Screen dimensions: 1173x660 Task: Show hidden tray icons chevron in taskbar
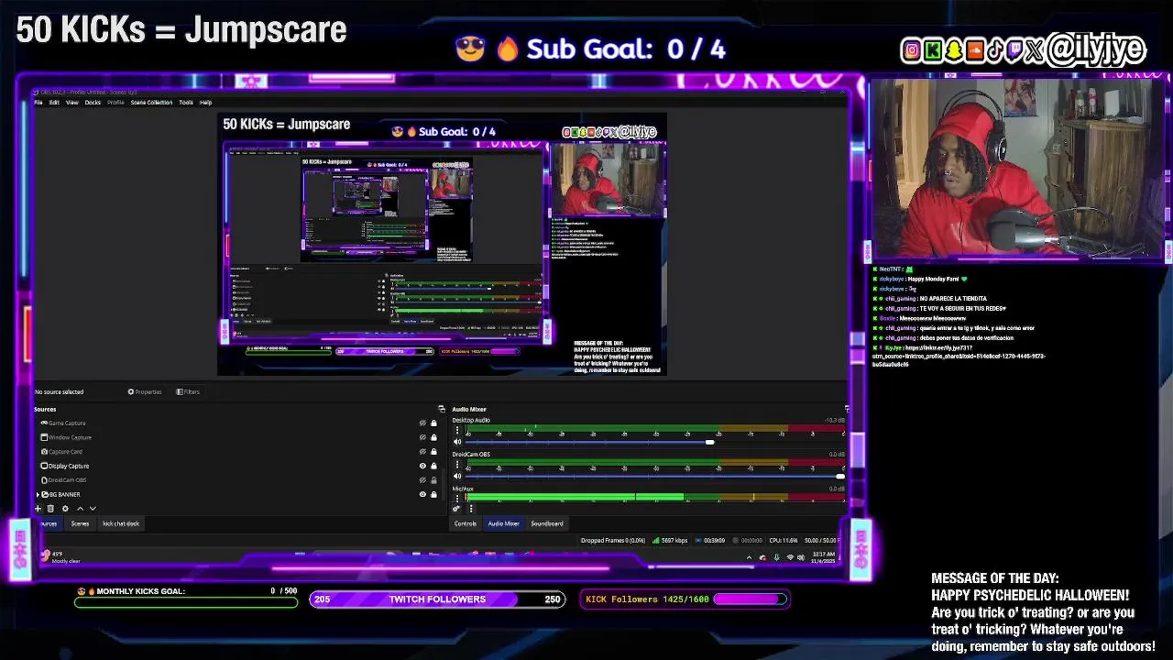(750, 557)
